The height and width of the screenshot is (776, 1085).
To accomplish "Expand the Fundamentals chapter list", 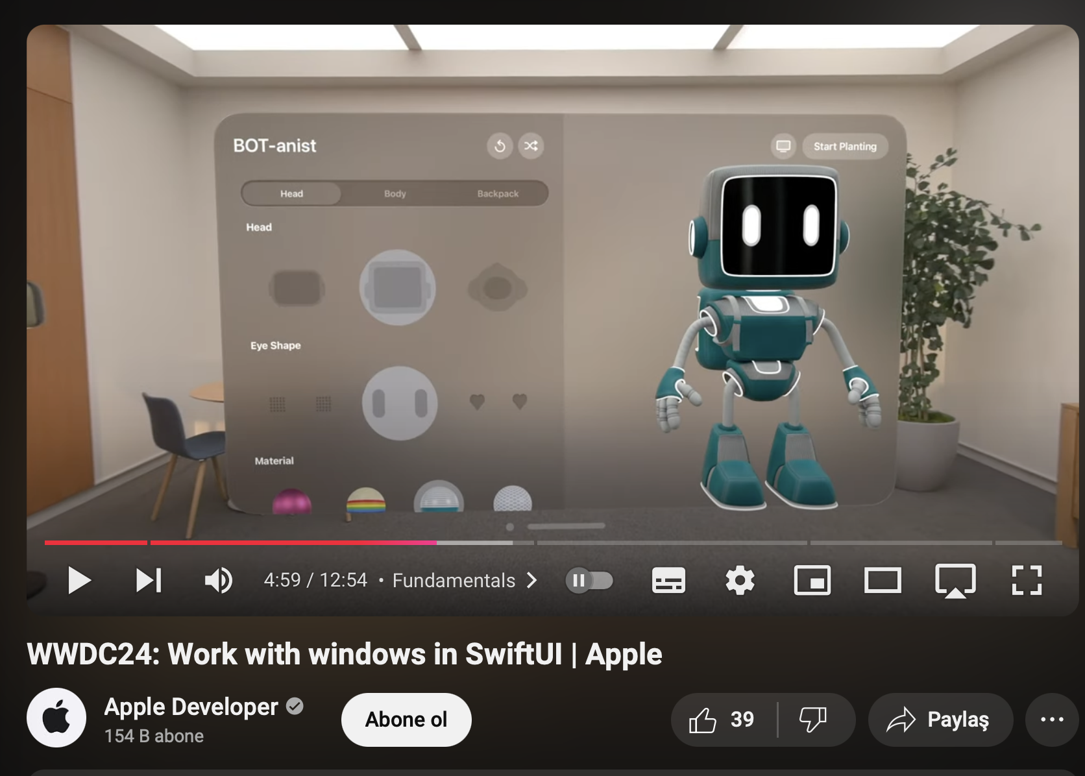I will pyautogui.click(x=465, y=580).
